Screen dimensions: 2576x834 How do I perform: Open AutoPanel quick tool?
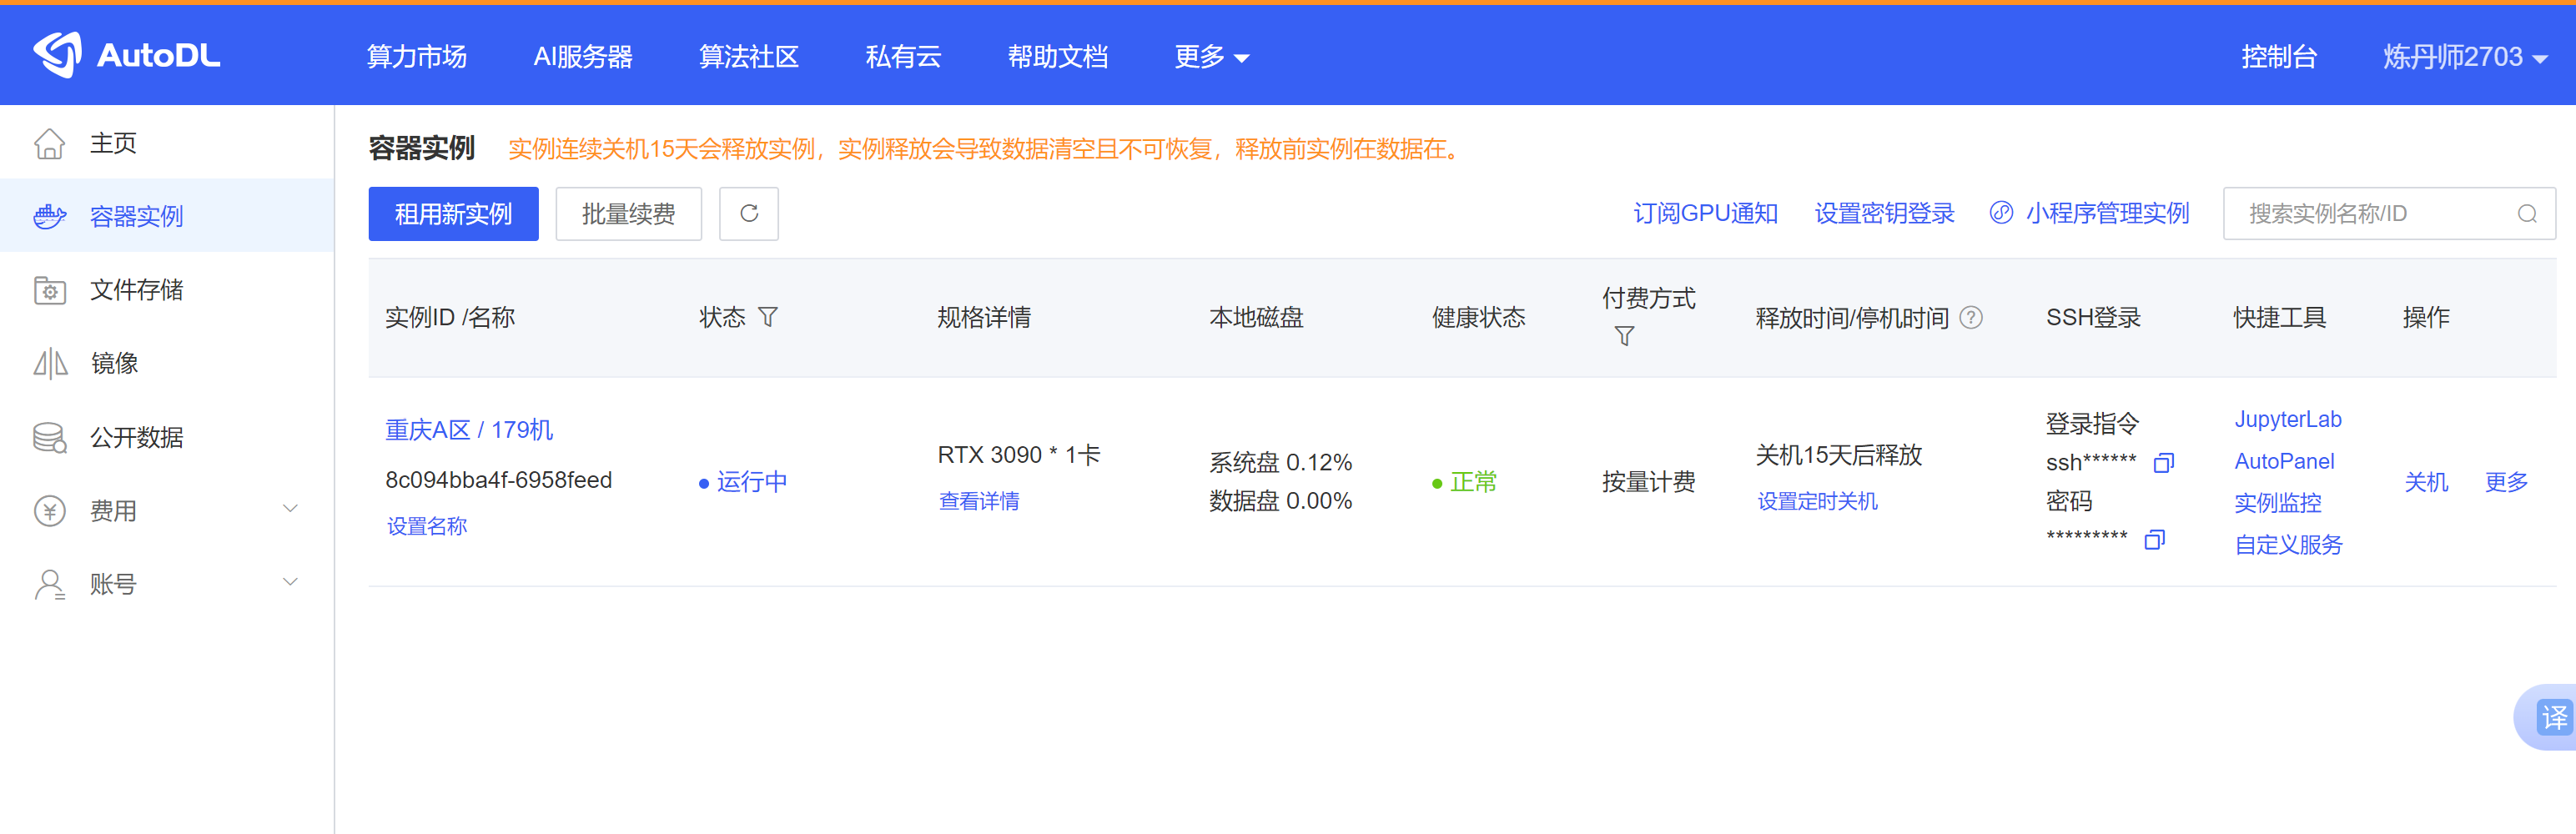coord(2284,461)
